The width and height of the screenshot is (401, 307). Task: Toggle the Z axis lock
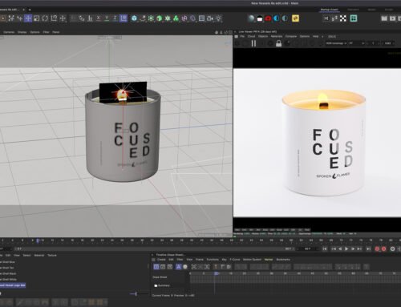[x=115, y=18]
